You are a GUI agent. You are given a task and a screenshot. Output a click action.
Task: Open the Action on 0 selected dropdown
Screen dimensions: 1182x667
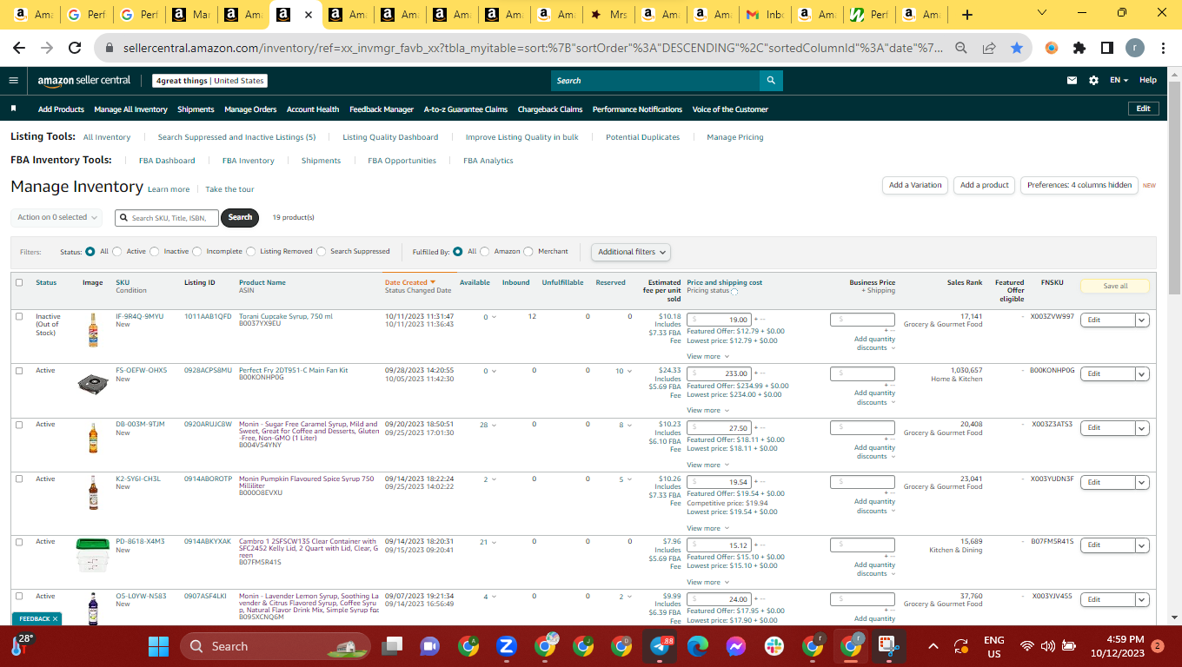tap(56, 217)
